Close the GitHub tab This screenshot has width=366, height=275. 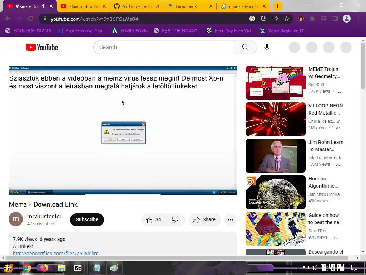coord(158,6)
